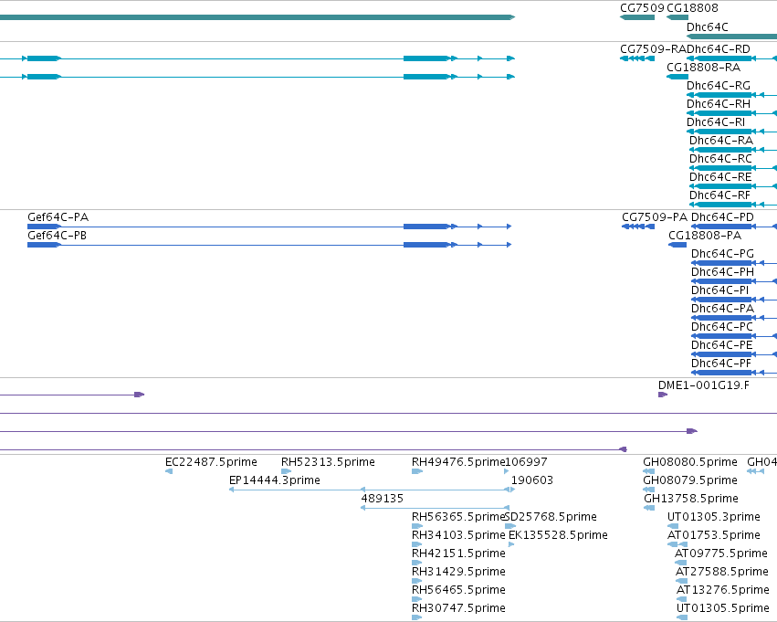777x622 pixels.
Task: Select the RH34103.5prime EST label
Action: coord(459,535)
